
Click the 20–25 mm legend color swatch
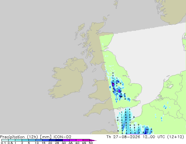(52, 140)
